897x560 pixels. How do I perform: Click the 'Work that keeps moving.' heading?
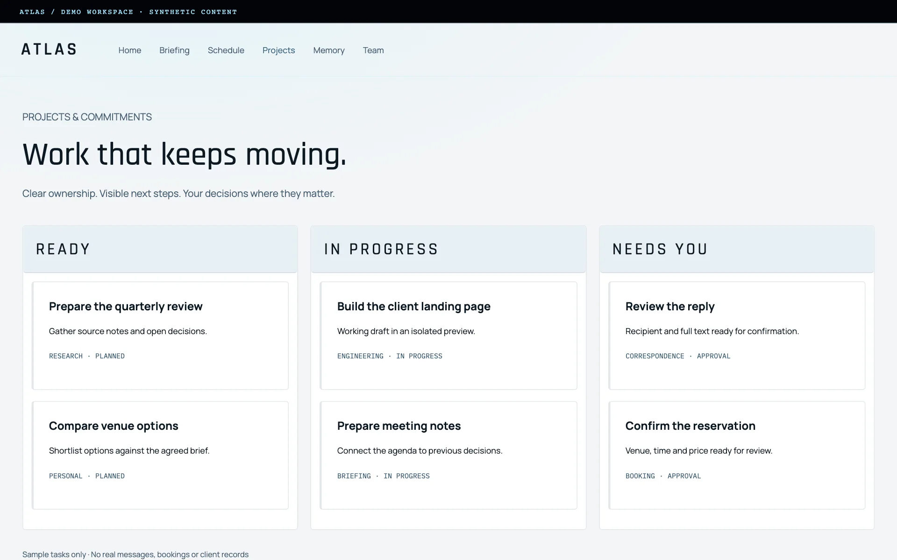coord(185,154)
